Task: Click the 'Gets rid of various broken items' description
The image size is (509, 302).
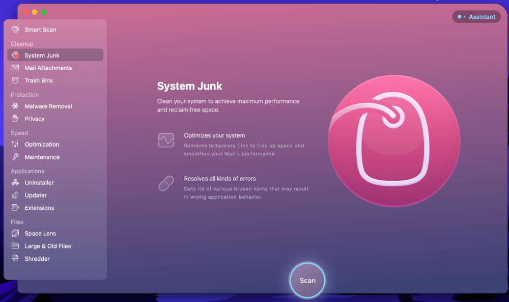Action: coord(246,193)
